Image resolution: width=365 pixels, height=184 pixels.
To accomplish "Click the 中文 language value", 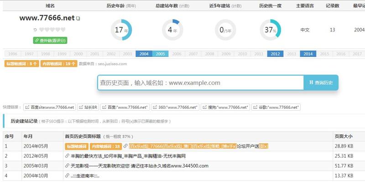I will [x=305, y=30].
